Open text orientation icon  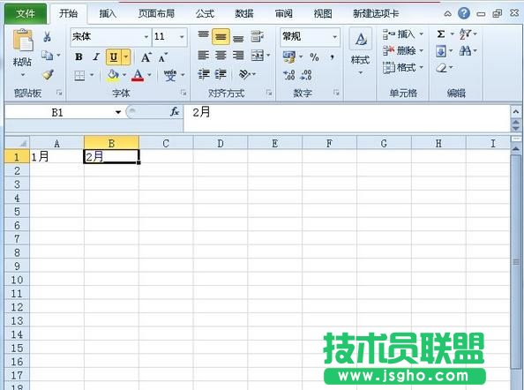(x=244, y=74)
